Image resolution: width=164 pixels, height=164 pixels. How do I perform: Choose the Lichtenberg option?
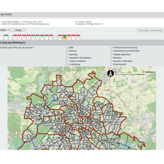[67, 64]
